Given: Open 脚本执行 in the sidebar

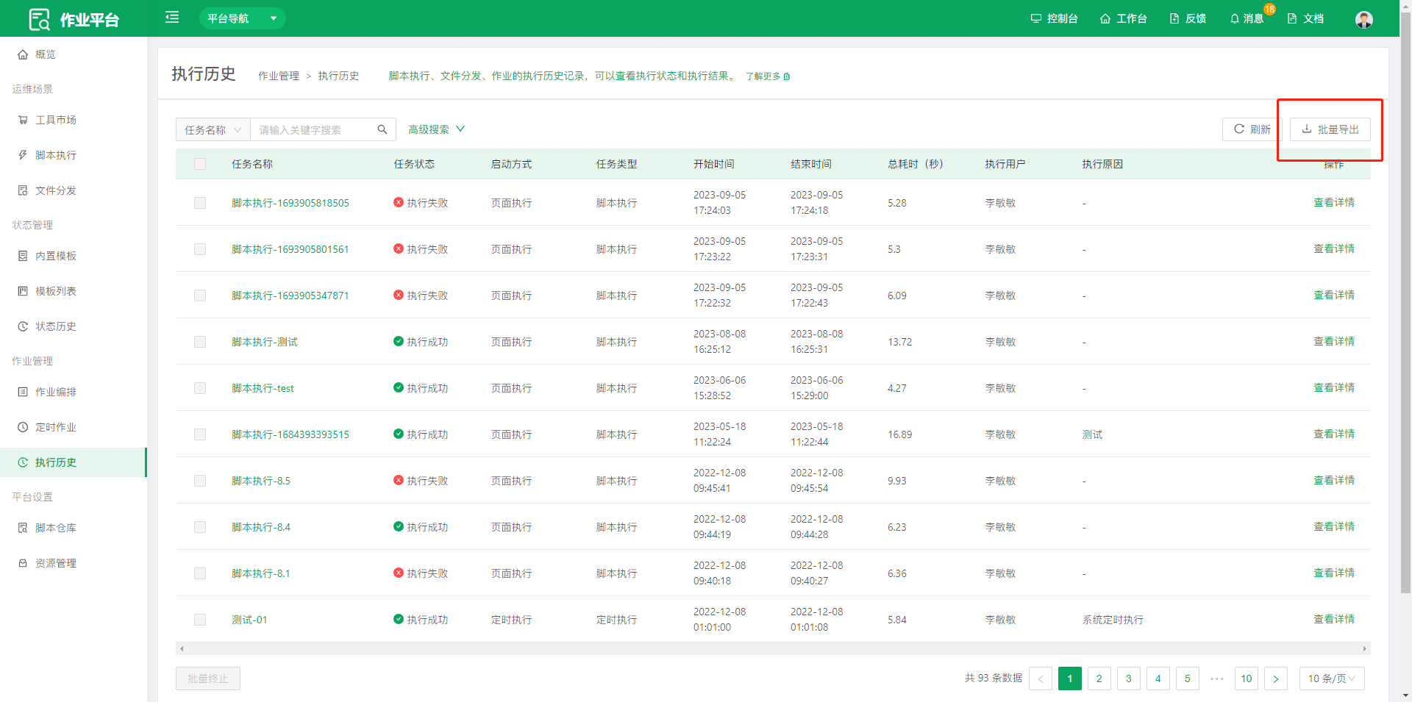Looking at the screenshot, I should point(74,155).
